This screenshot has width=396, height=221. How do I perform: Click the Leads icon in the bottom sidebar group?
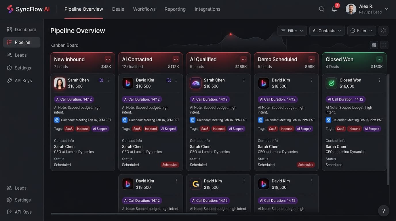(9, 188)
